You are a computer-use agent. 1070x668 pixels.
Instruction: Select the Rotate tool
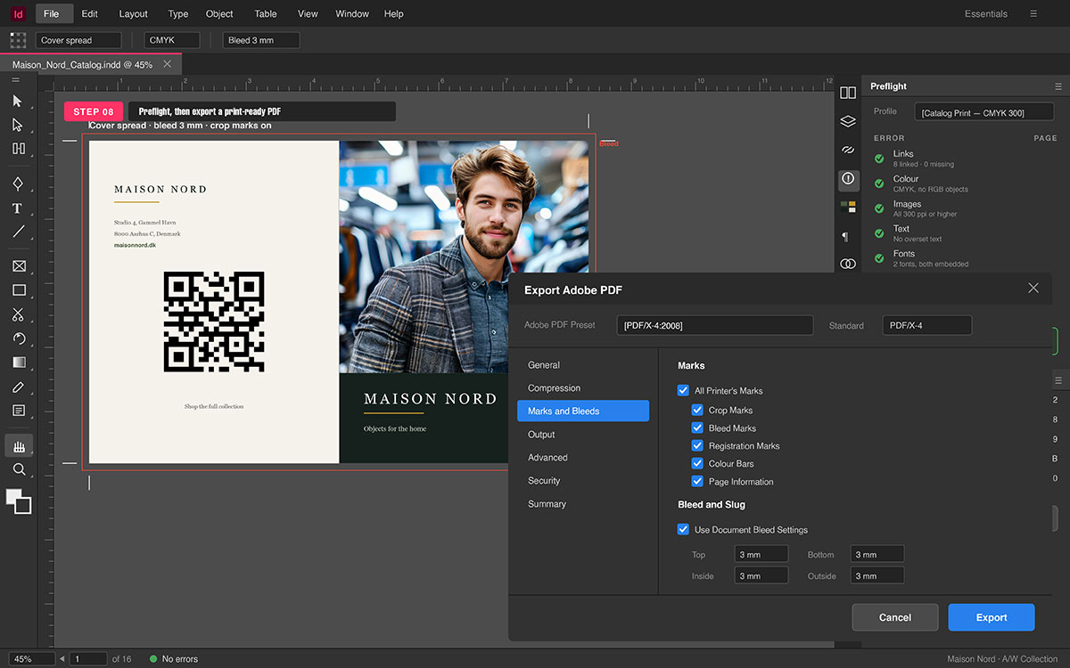point(18,338)
